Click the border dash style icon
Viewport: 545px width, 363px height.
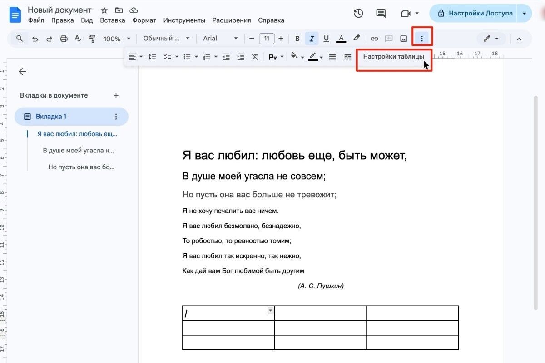(x=347, y=57)
